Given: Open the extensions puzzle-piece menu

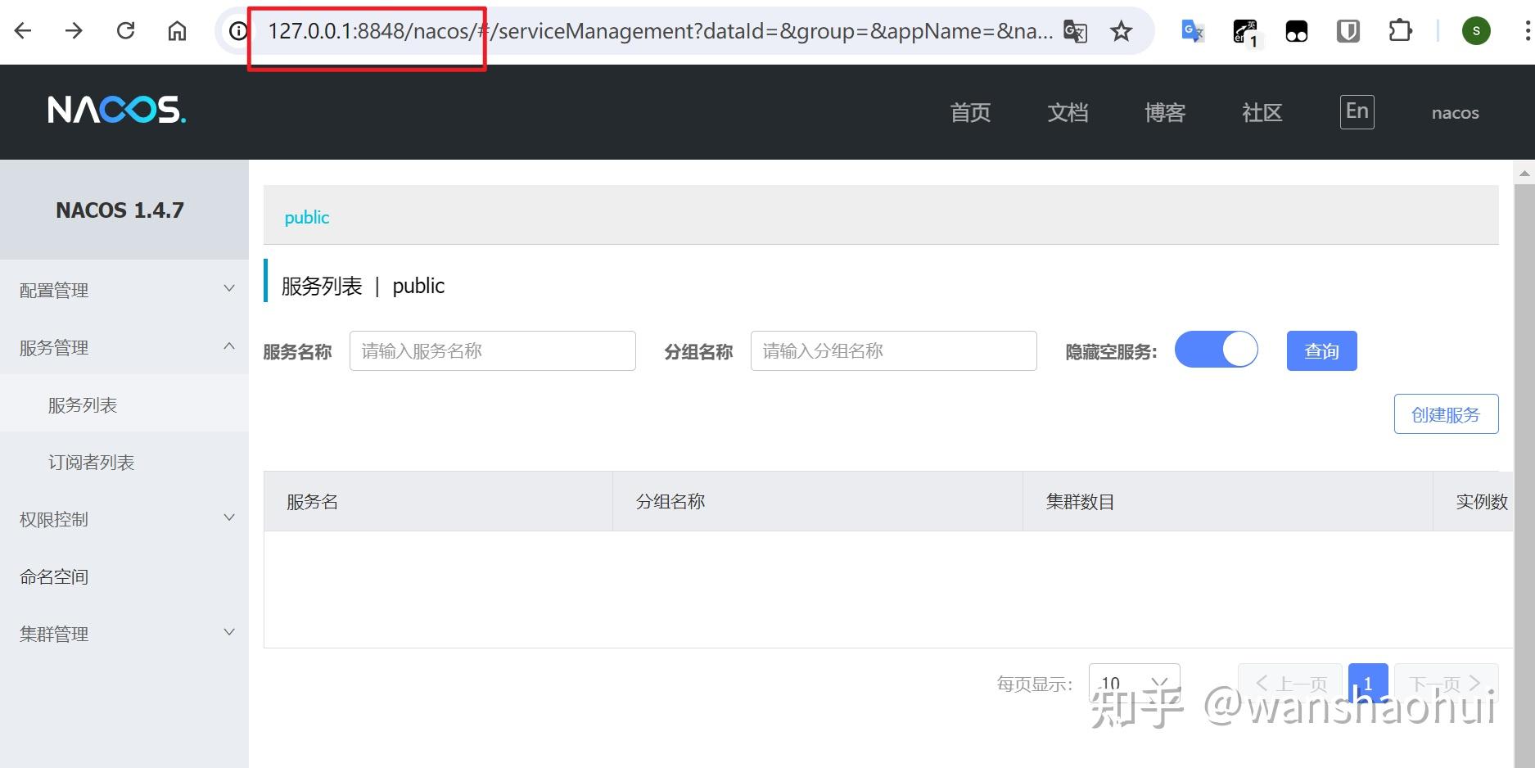Looking at the screenshot, I should 1401,31.
